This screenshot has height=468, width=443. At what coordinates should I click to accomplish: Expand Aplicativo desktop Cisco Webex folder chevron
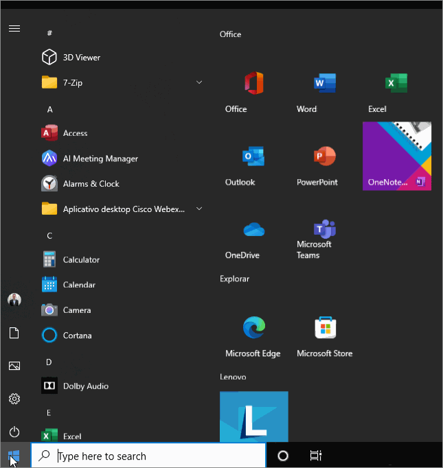click(199, 209)
